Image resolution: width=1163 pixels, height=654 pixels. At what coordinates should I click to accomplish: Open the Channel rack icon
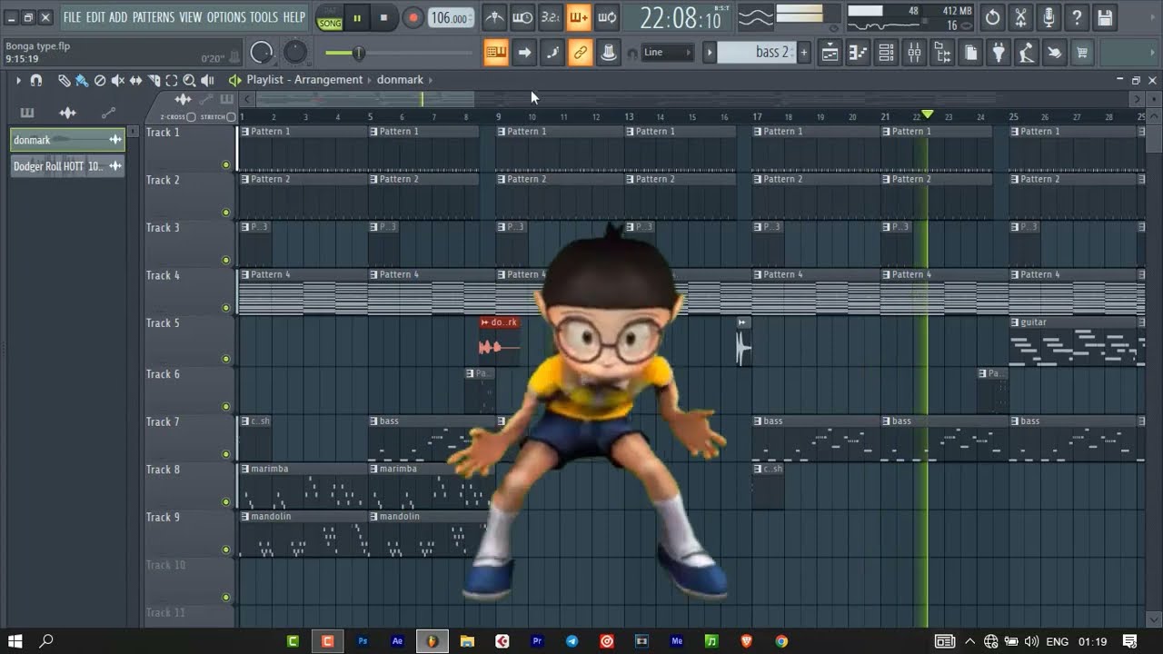[x=886, y=53]
